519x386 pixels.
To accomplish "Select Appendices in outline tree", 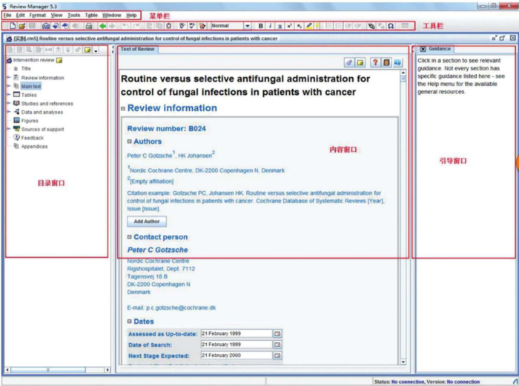I will pos(34,147).
